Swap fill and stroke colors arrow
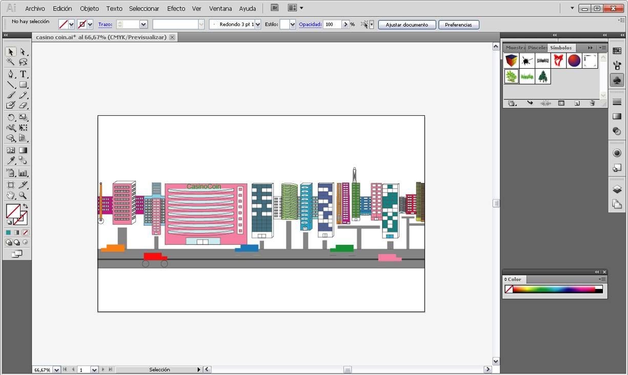The height and width of the screenshot is (375, 628). [x=25, y=206]
